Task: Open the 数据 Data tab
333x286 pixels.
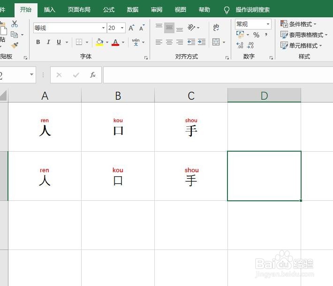Action: (x=133, y=10)
